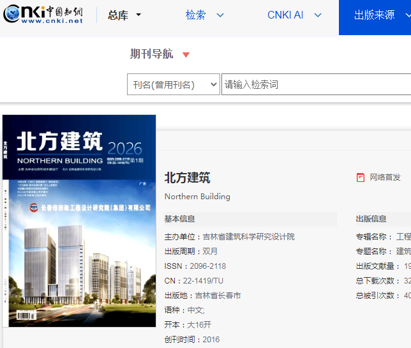The image size is (411, 348).
Task: Expand the chevron next to 检索
Action: (x=220, y=15)
